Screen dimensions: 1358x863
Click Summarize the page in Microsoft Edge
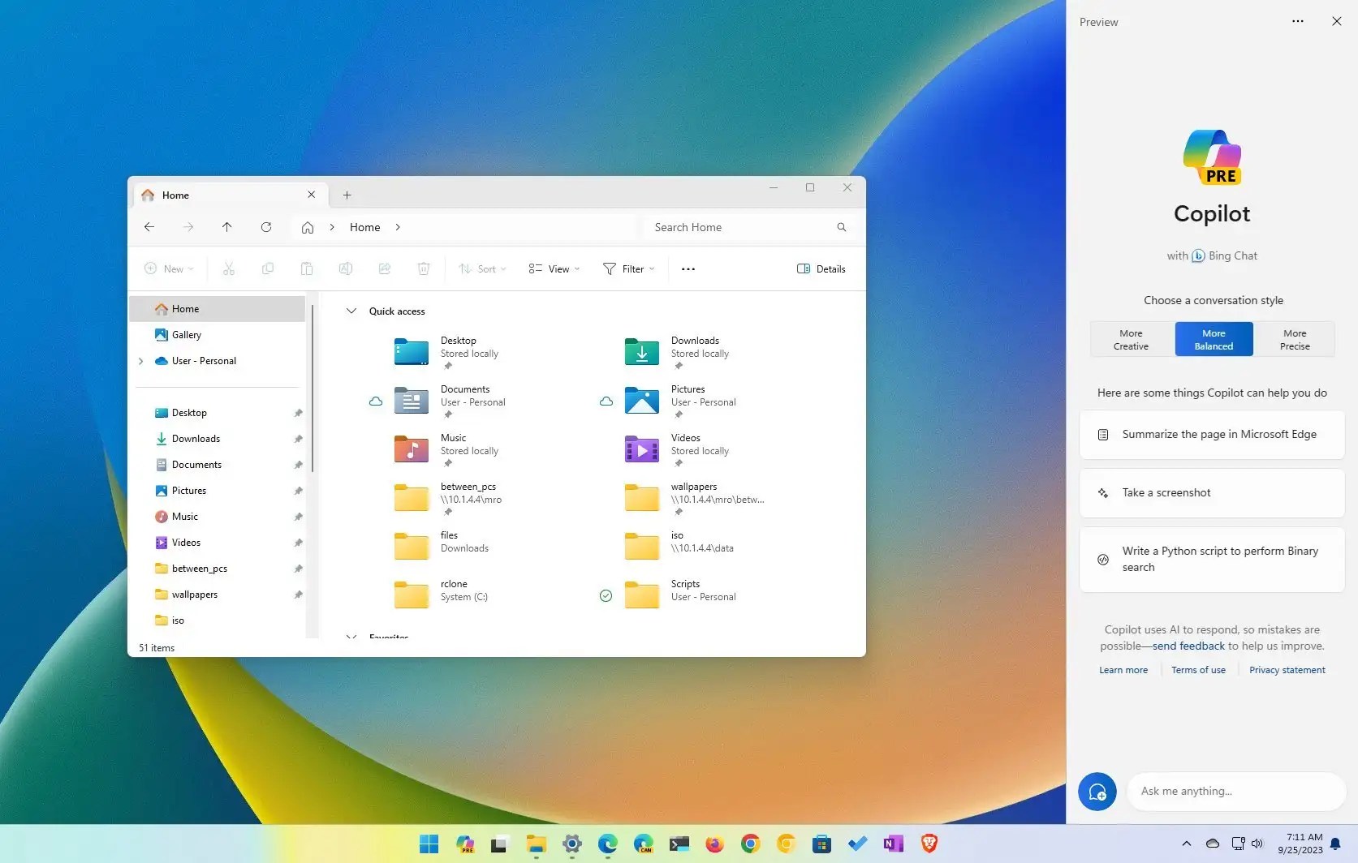point(1212,435)
